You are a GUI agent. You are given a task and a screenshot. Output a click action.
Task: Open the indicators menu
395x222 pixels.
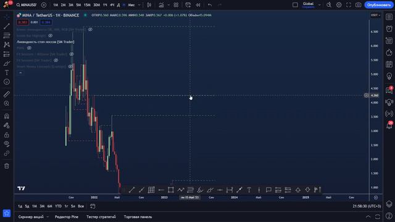[161, 5]
